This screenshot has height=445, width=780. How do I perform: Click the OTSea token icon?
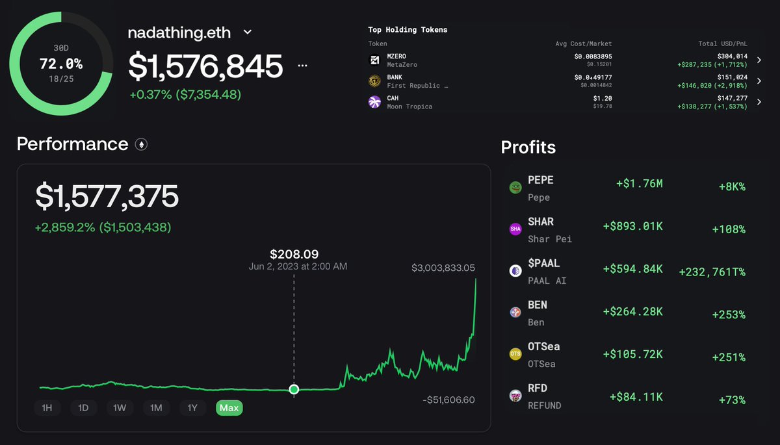click(515, 353)
